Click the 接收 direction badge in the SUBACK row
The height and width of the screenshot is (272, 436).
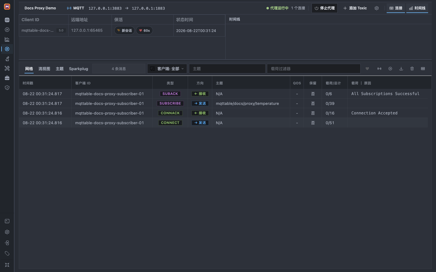200,94
